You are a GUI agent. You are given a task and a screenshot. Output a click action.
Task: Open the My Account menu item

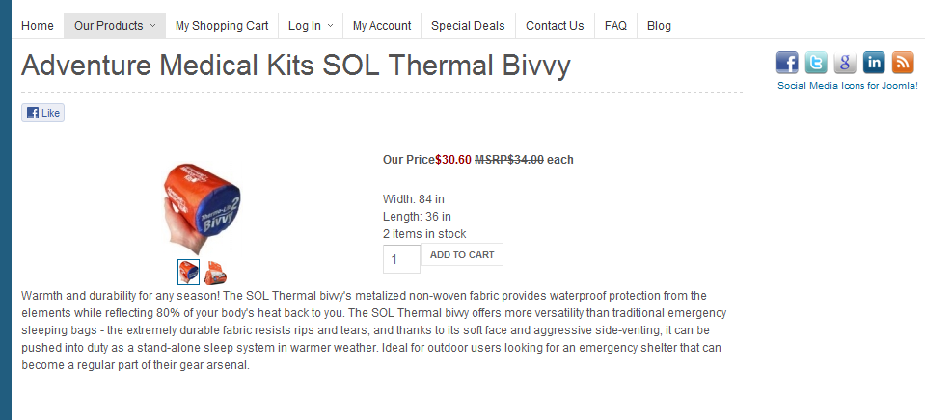pos(382,26)
